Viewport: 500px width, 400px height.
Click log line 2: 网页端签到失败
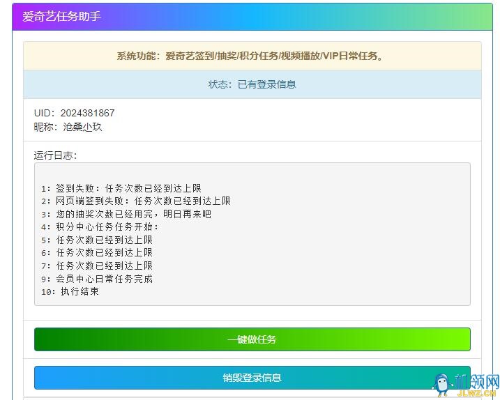click(135, 201)
